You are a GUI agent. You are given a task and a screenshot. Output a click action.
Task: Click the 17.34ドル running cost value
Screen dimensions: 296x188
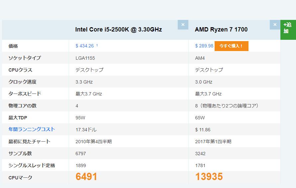click(x=86, y=130)
